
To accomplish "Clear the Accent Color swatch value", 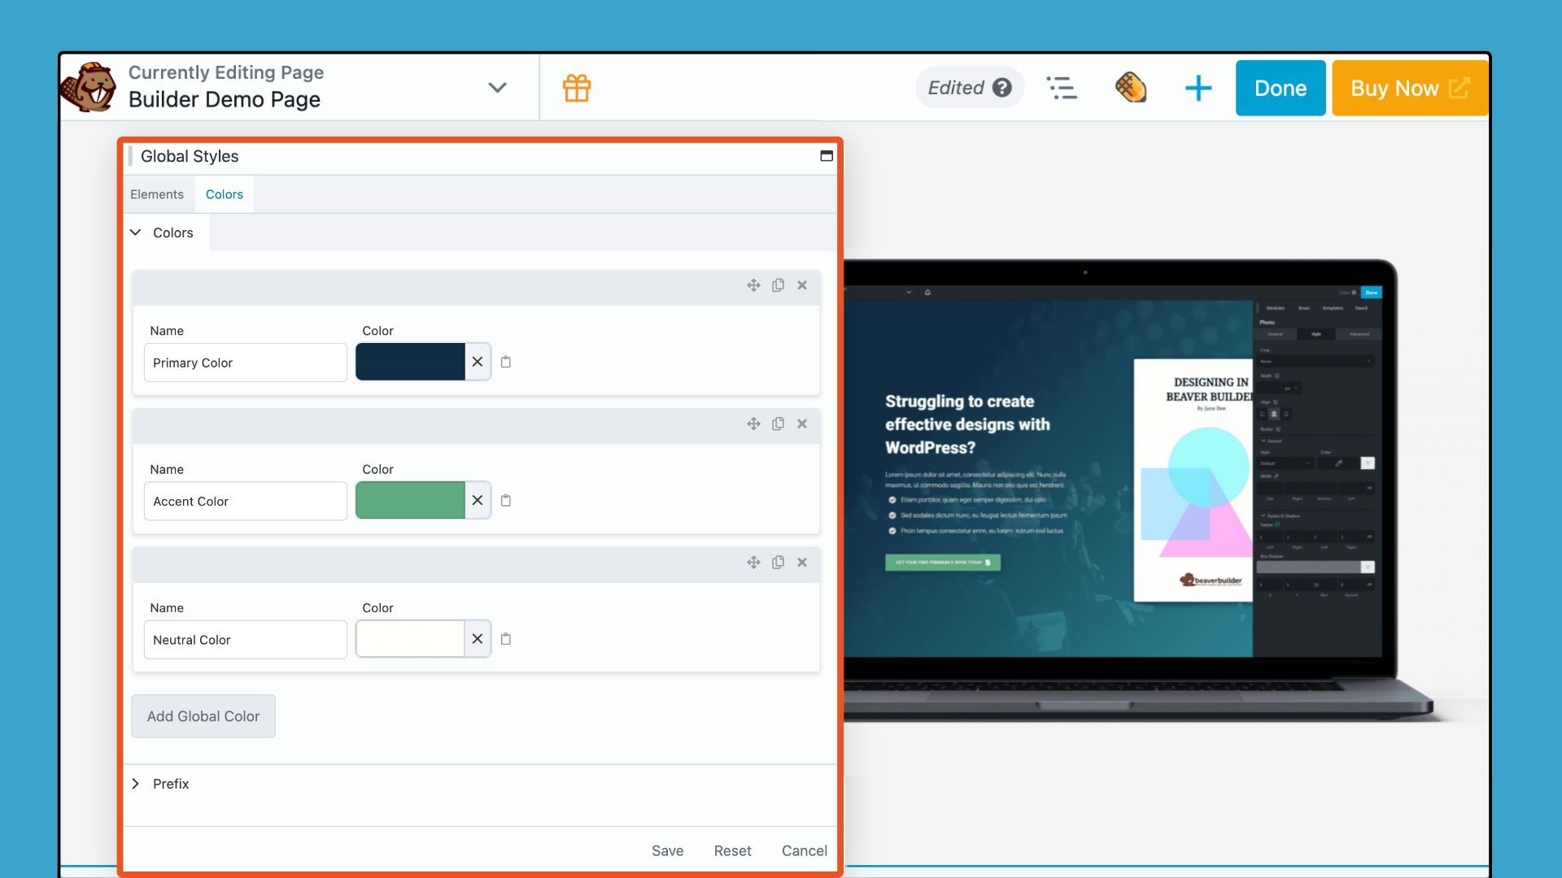I will tap(478, 501).
